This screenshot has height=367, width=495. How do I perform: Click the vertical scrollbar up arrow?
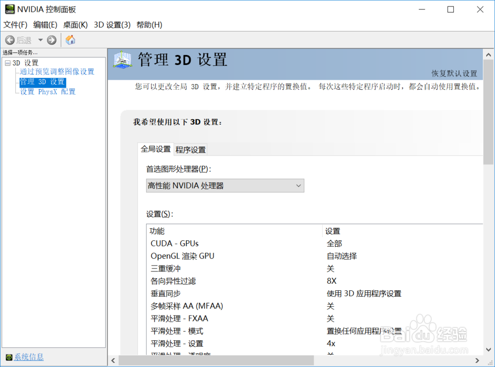pyautogui.click(x=489, y=54)
